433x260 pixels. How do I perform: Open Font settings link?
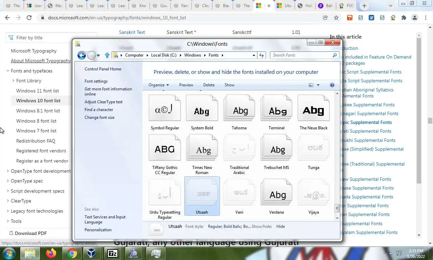[x=96, y=81]
